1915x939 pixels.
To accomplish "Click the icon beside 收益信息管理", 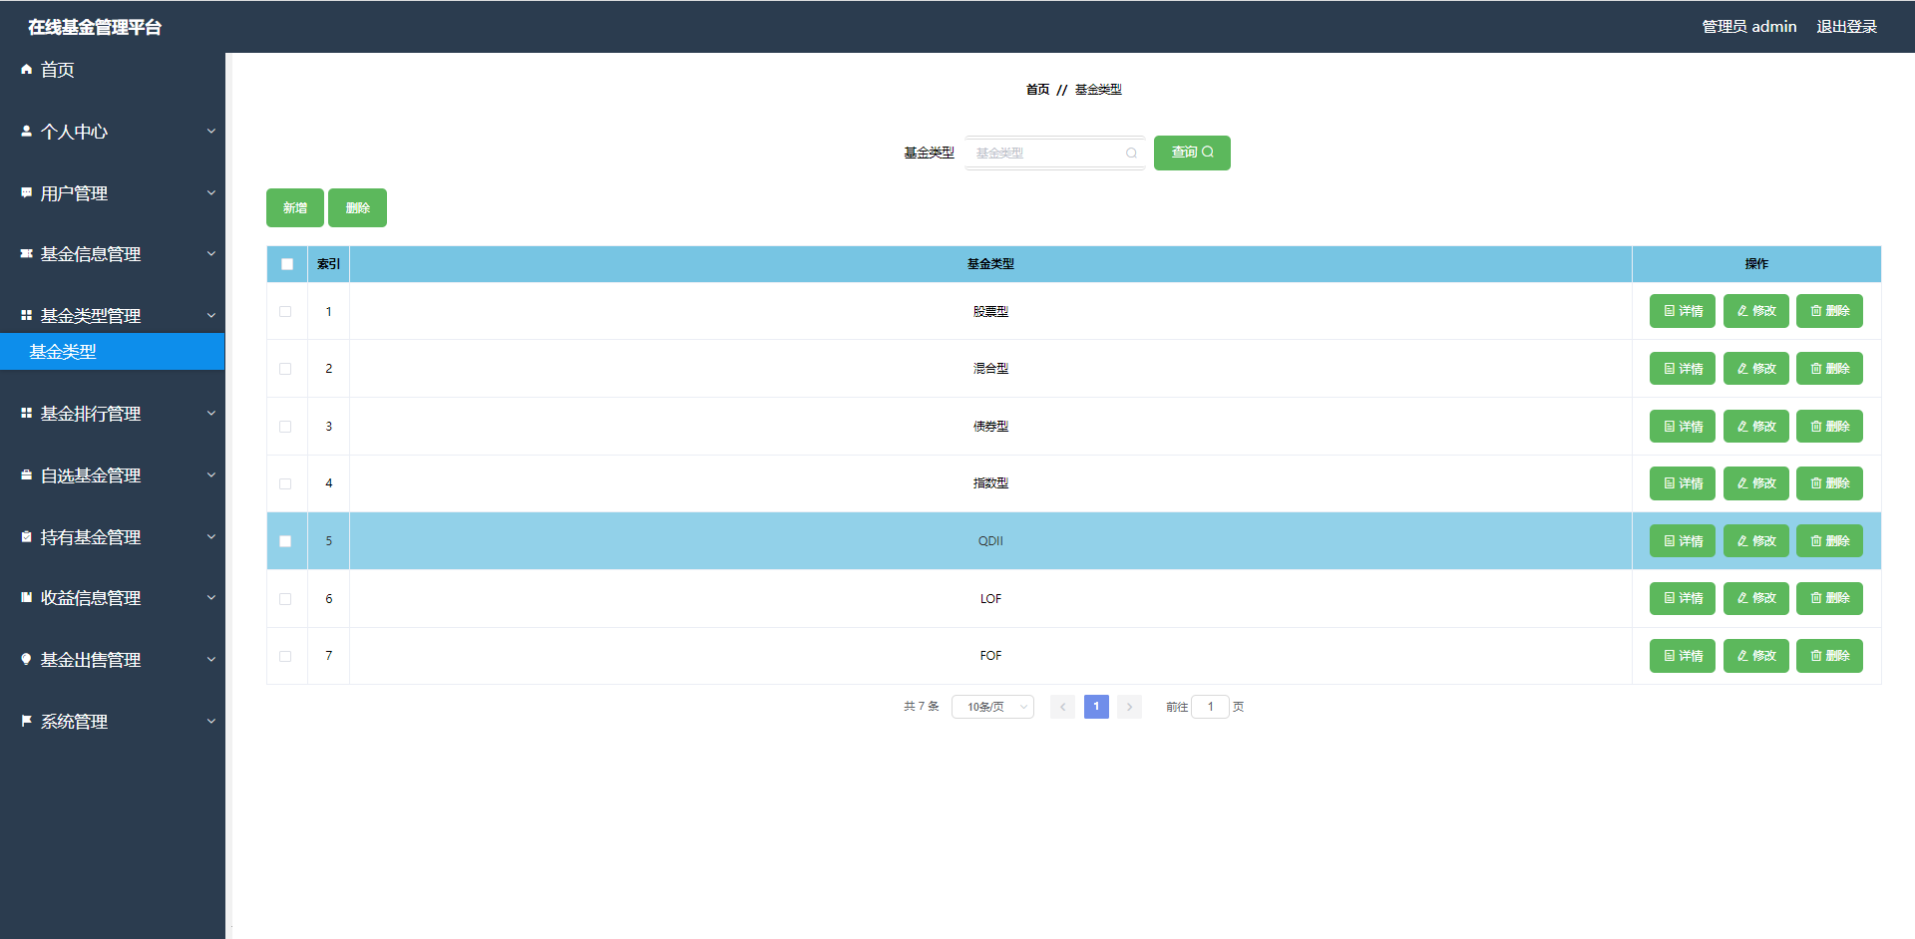I will [x=27, y=597].
